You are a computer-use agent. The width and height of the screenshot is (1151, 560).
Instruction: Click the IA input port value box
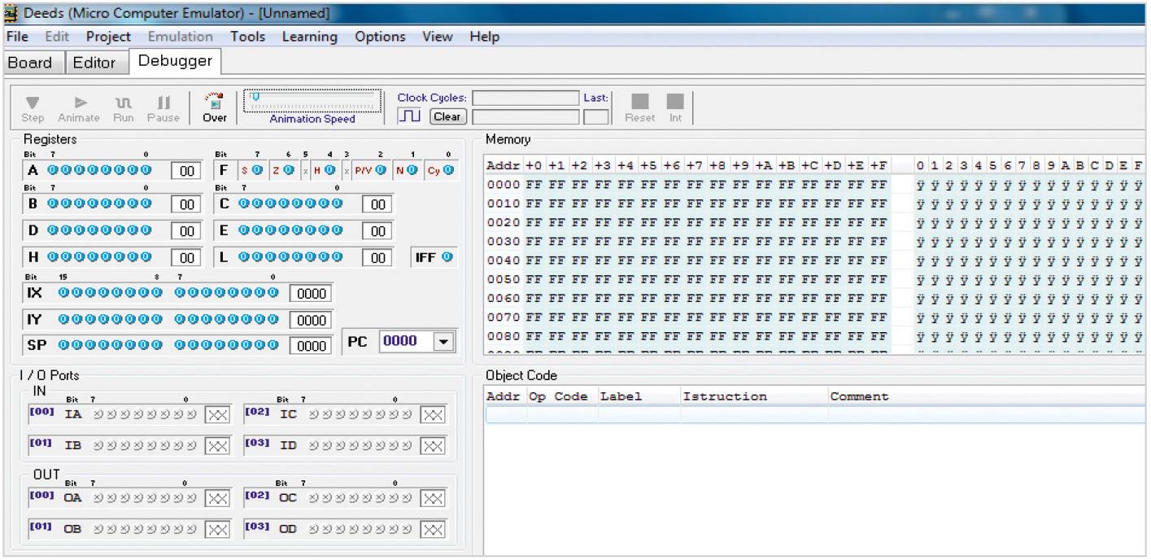tap(217, 415)
